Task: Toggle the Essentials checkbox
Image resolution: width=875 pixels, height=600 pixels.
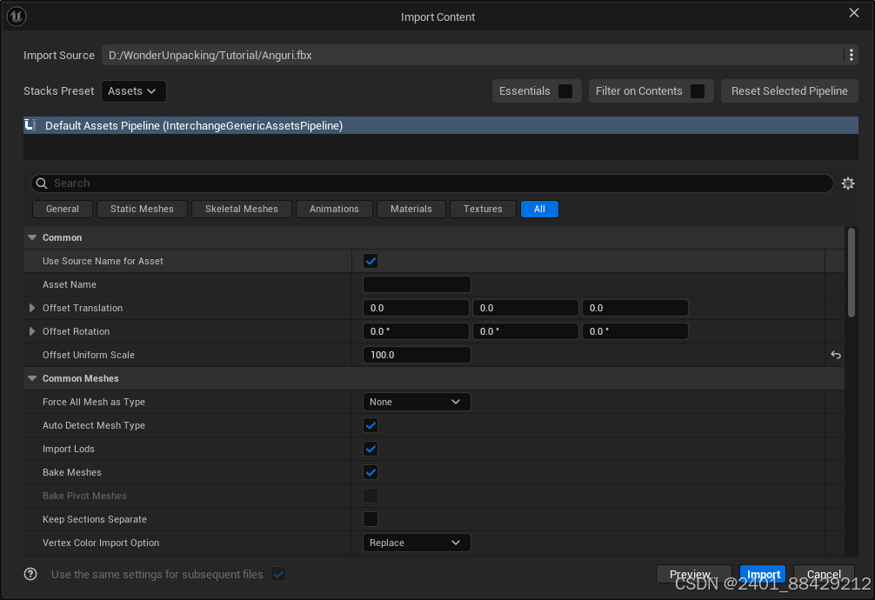Action: tap(565, 91)
